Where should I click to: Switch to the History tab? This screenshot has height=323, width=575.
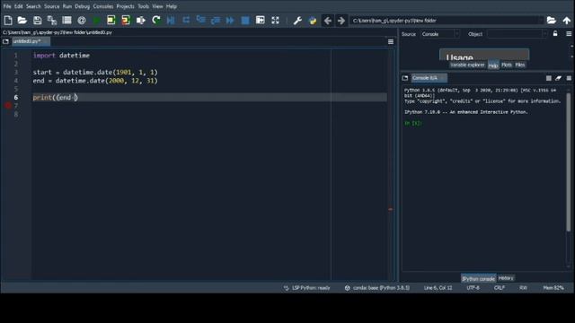point(506,278)
